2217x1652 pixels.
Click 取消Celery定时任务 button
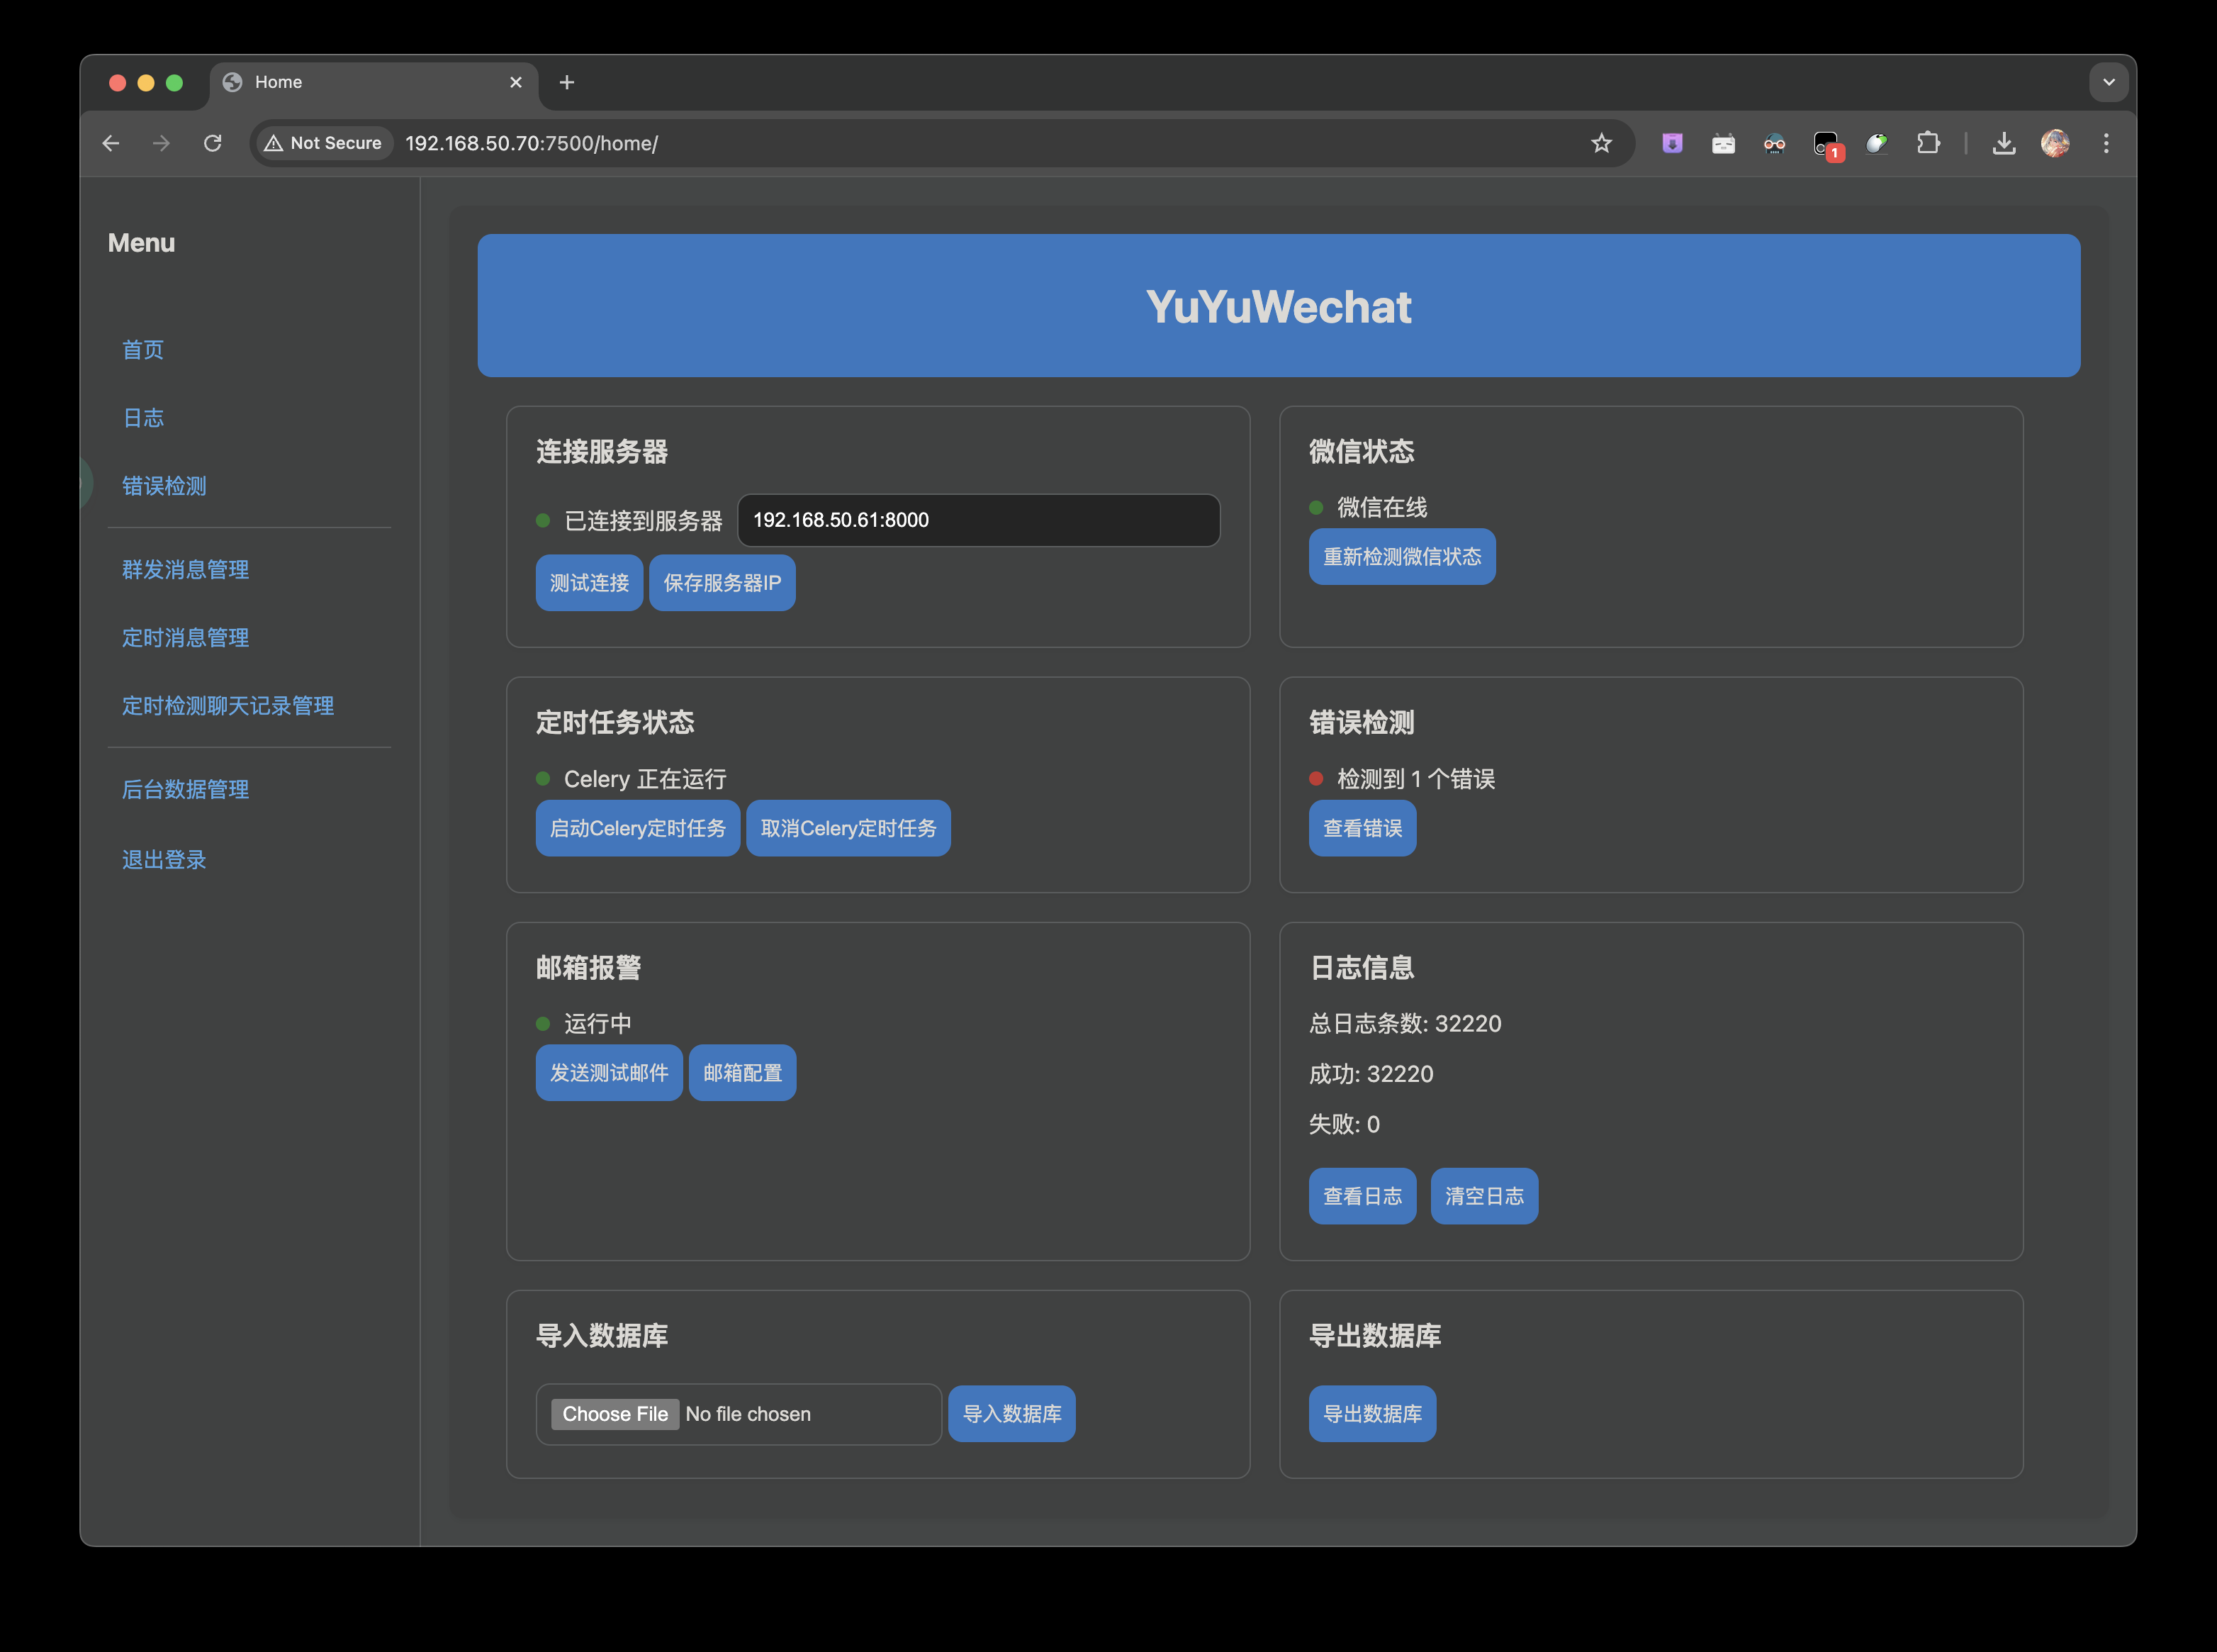[848, 828]
